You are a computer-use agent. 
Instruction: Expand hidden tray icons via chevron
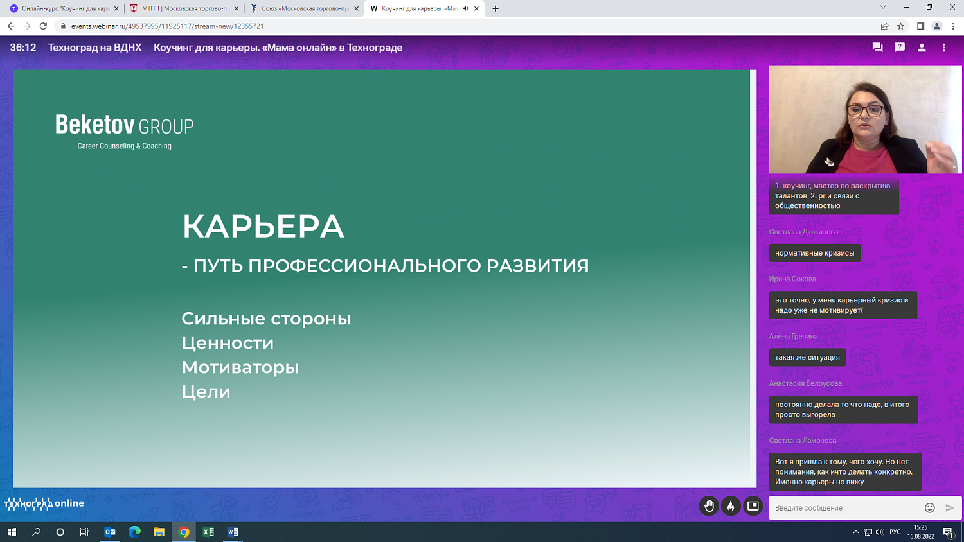pos(857,532)
